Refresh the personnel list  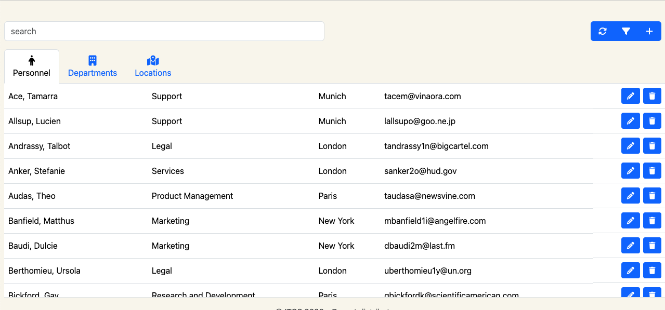602,31
